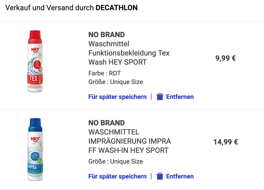Click the NO BRAND label above Impra FF

[x=106, y=123]
